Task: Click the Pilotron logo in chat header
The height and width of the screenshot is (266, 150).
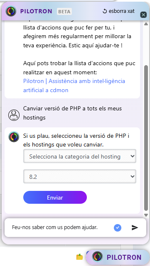Action: point(11,11)
